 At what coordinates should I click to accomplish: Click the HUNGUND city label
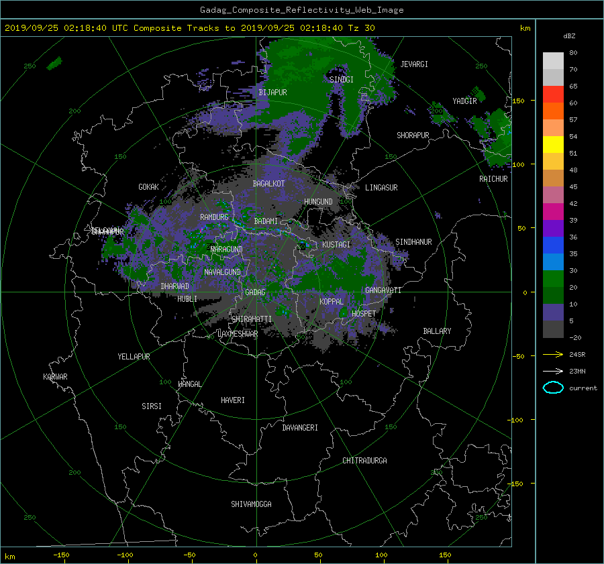click(318, 202)
